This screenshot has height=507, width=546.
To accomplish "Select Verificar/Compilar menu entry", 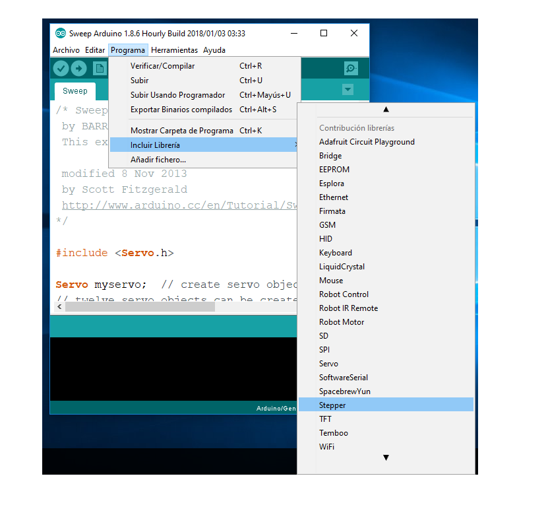I will click(204, 66).
